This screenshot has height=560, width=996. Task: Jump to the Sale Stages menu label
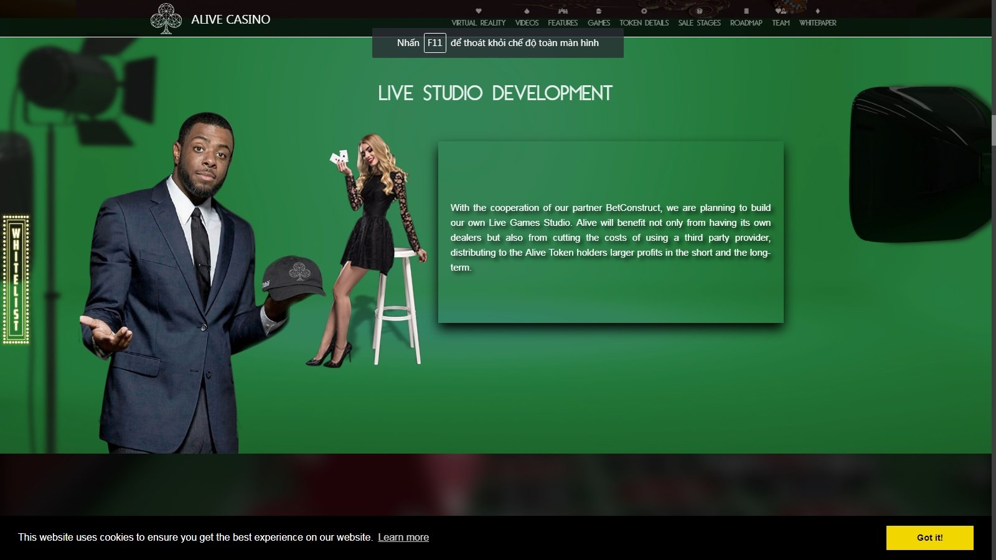[x=699, y=23]
